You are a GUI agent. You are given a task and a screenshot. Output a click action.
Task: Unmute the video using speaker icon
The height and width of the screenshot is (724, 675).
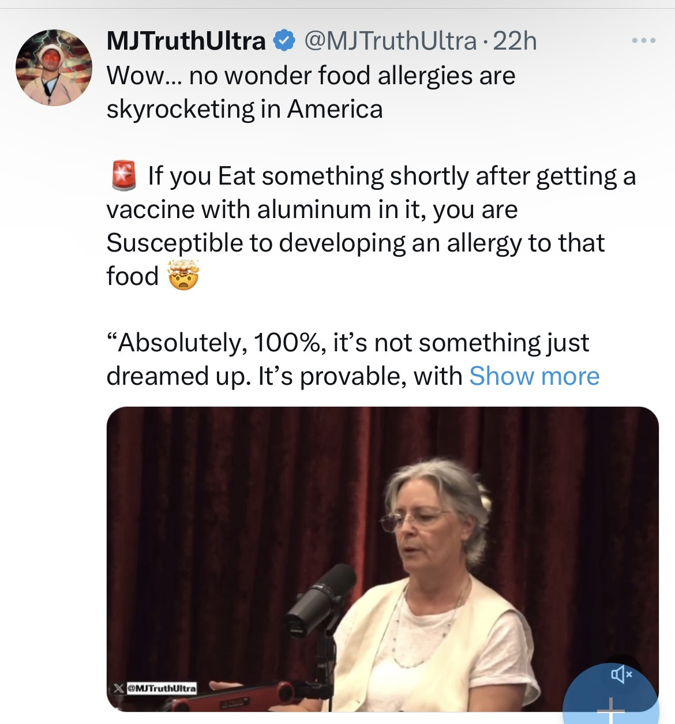(621, 673)
